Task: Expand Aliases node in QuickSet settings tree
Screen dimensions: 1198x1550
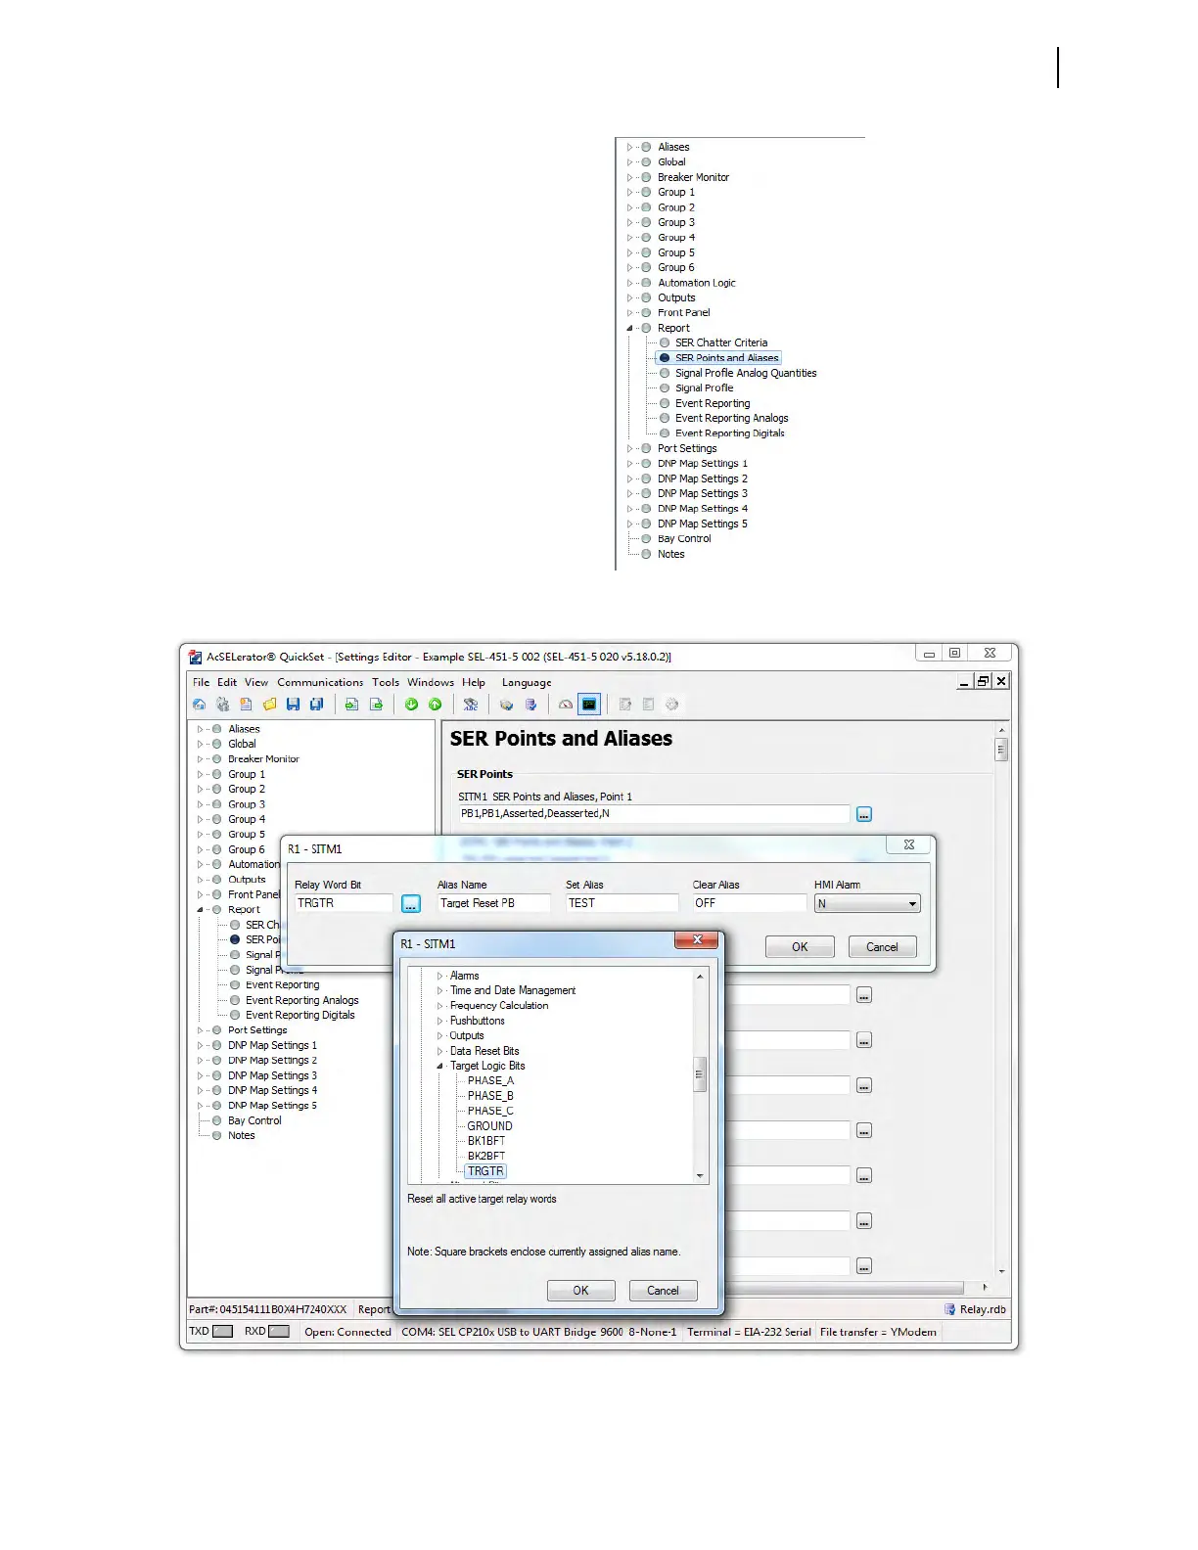Action: pos(200,729)
